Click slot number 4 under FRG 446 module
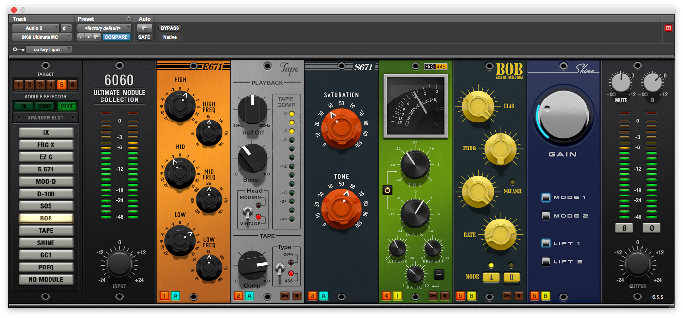The width and height of the screenshot is (683, 318). pos(386,295)
